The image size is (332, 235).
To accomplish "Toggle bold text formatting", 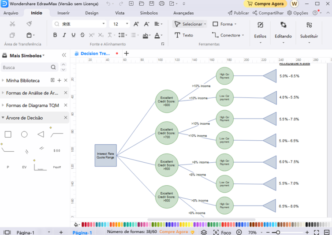I will (x=55, y=35).
